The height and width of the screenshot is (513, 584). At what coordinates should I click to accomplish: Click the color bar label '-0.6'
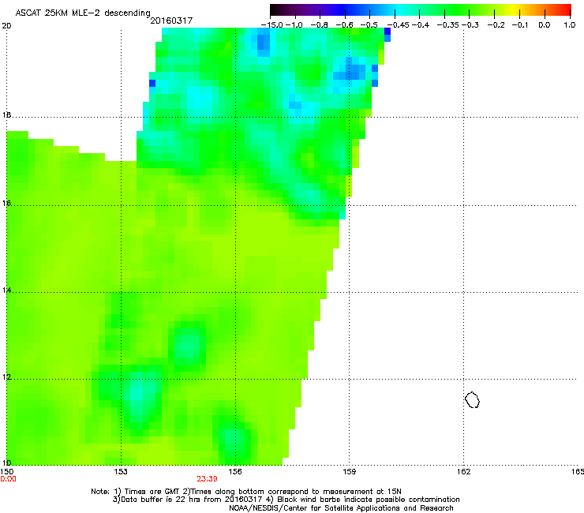[345, 25]
